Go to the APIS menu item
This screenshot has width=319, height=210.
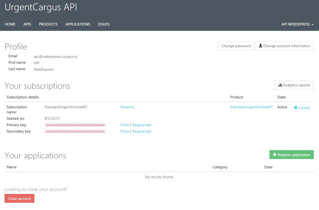pyautogui.click(x=27, y=24)
